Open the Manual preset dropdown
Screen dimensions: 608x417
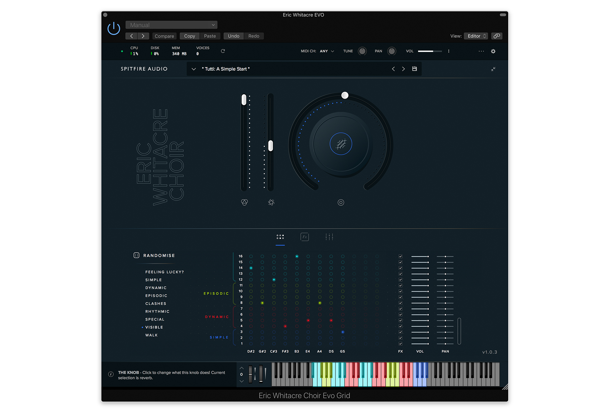(x=171, y=25)
